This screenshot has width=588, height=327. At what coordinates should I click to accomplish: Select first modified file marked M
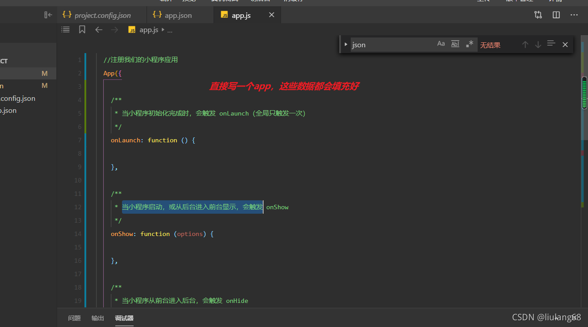click(45, 73)
